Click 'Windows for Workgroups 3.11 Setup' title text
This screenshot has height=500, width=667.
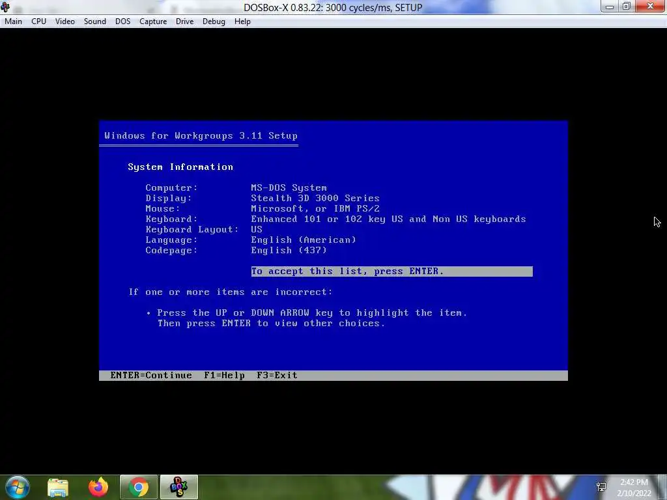pos(201,135)
